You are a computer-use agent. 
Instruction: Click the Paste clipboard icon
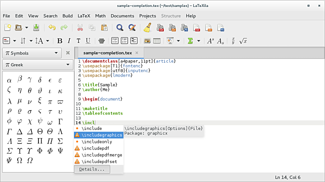tap(104, 28)
